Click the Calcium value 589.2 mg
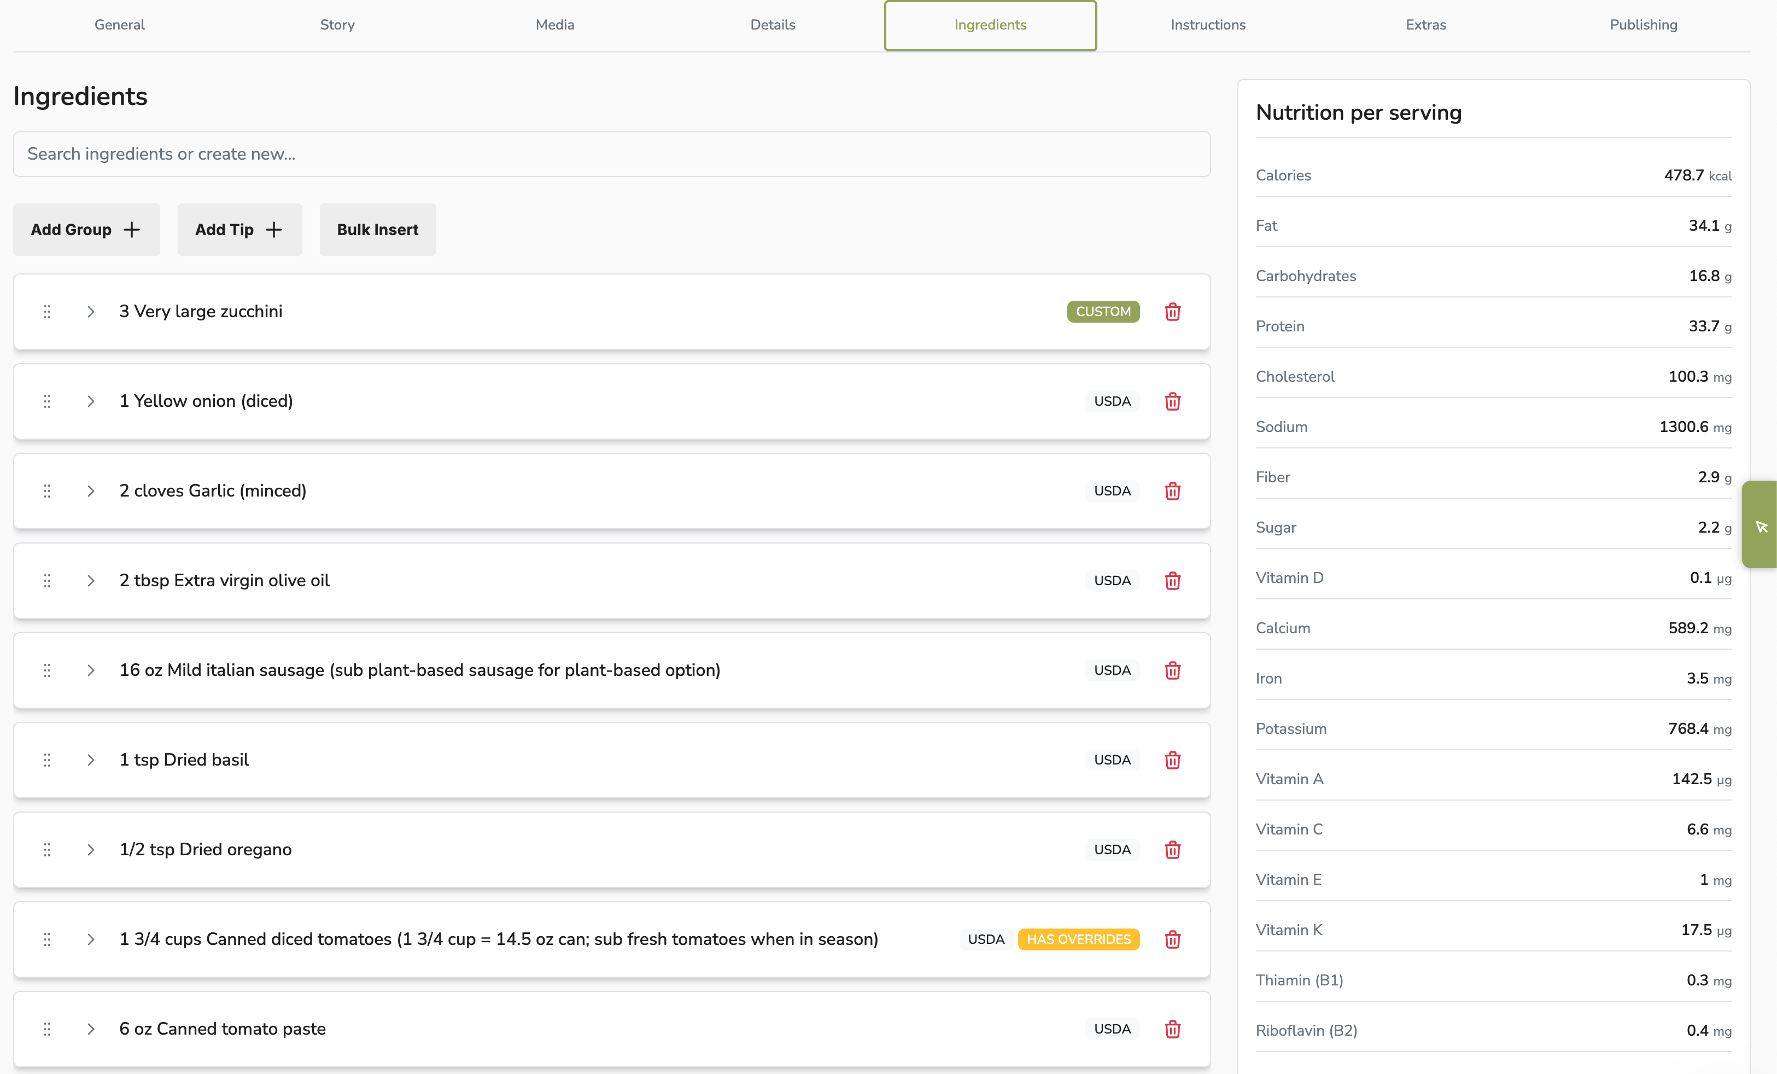This screenshot has height=1074, width=1777. coord(1700,628)
